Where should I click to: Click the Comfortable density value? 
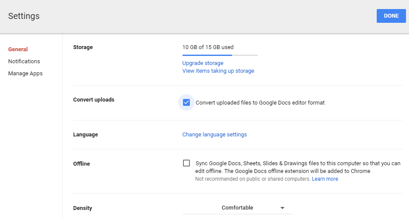coord(237,208)
